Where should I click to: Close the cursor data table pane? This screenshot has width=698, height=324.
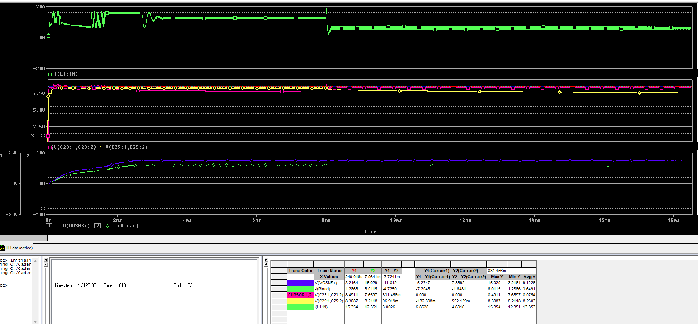(266, 260)
